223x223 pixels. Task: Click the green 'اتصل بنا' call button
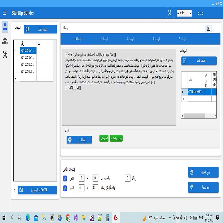click(104, 138)
